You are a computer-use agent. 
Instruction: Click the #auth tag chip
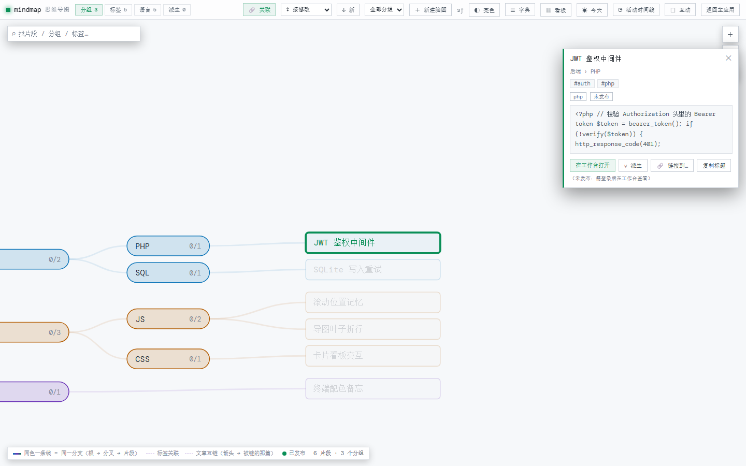(582, 83)
